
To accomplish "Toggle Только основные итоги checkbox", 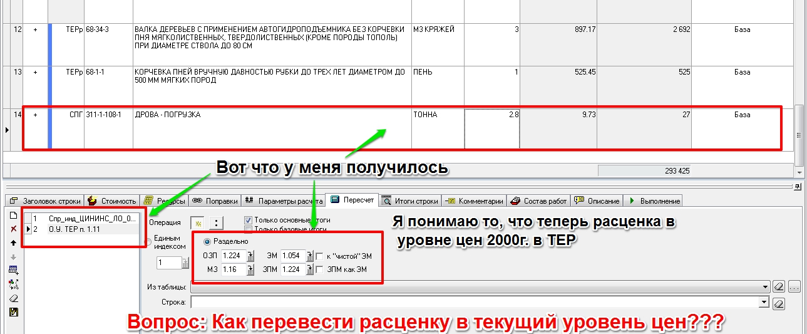I will tap(248, 220).
